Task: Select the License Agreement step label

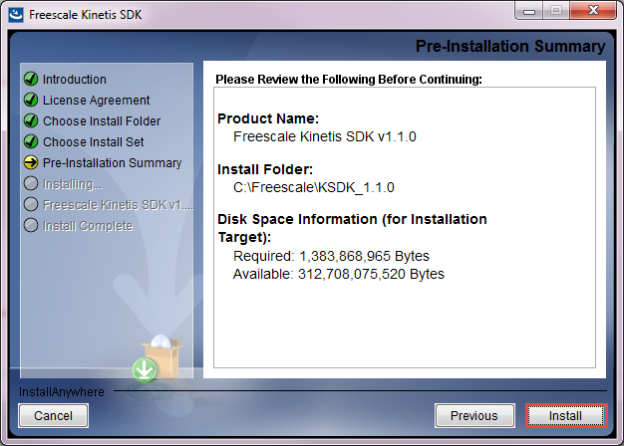Action: point(97,101)
